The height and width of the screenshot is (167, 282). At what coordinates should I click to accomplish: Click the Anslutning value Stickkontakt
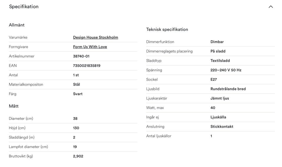[x=222, y=126]
